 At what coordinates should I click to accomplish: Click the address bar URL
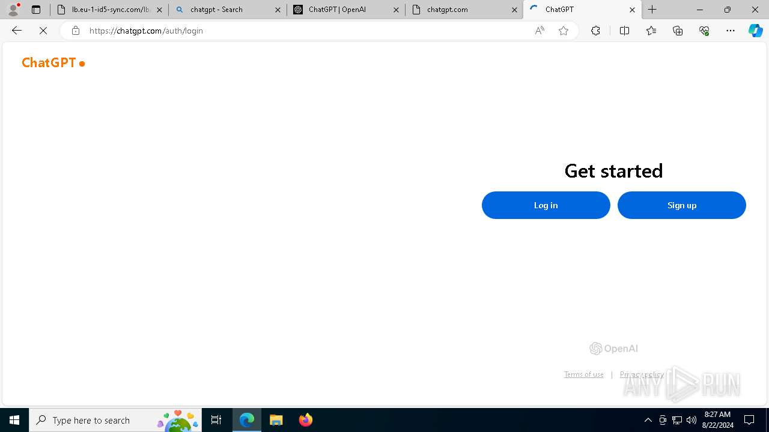[x=146, y=31]
